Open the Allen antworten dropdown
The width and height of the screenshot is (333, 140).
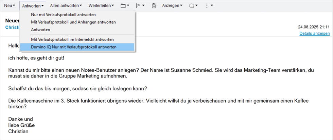pyautogui.click(x=66, y=6)
